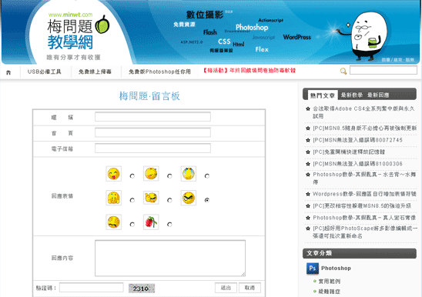
Task: Switch to the 最新回應 tab
Action: (x=378, y=95)
